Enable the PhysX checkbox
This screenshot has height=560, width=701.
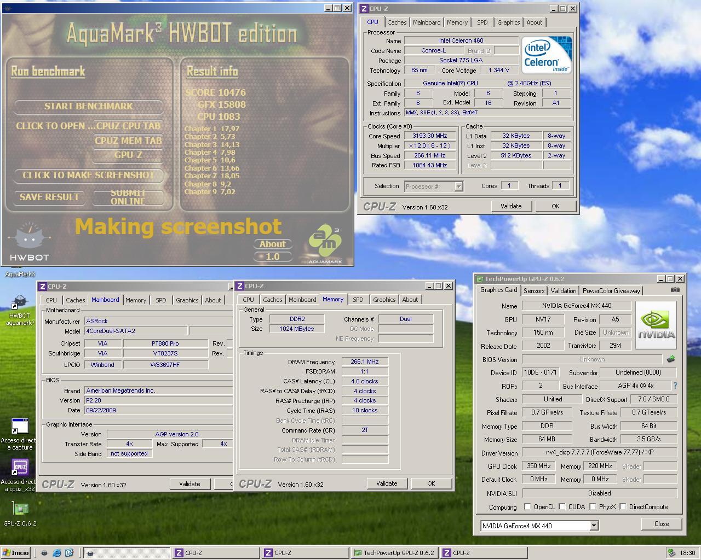pyautogui.click(x=593, y=507)
